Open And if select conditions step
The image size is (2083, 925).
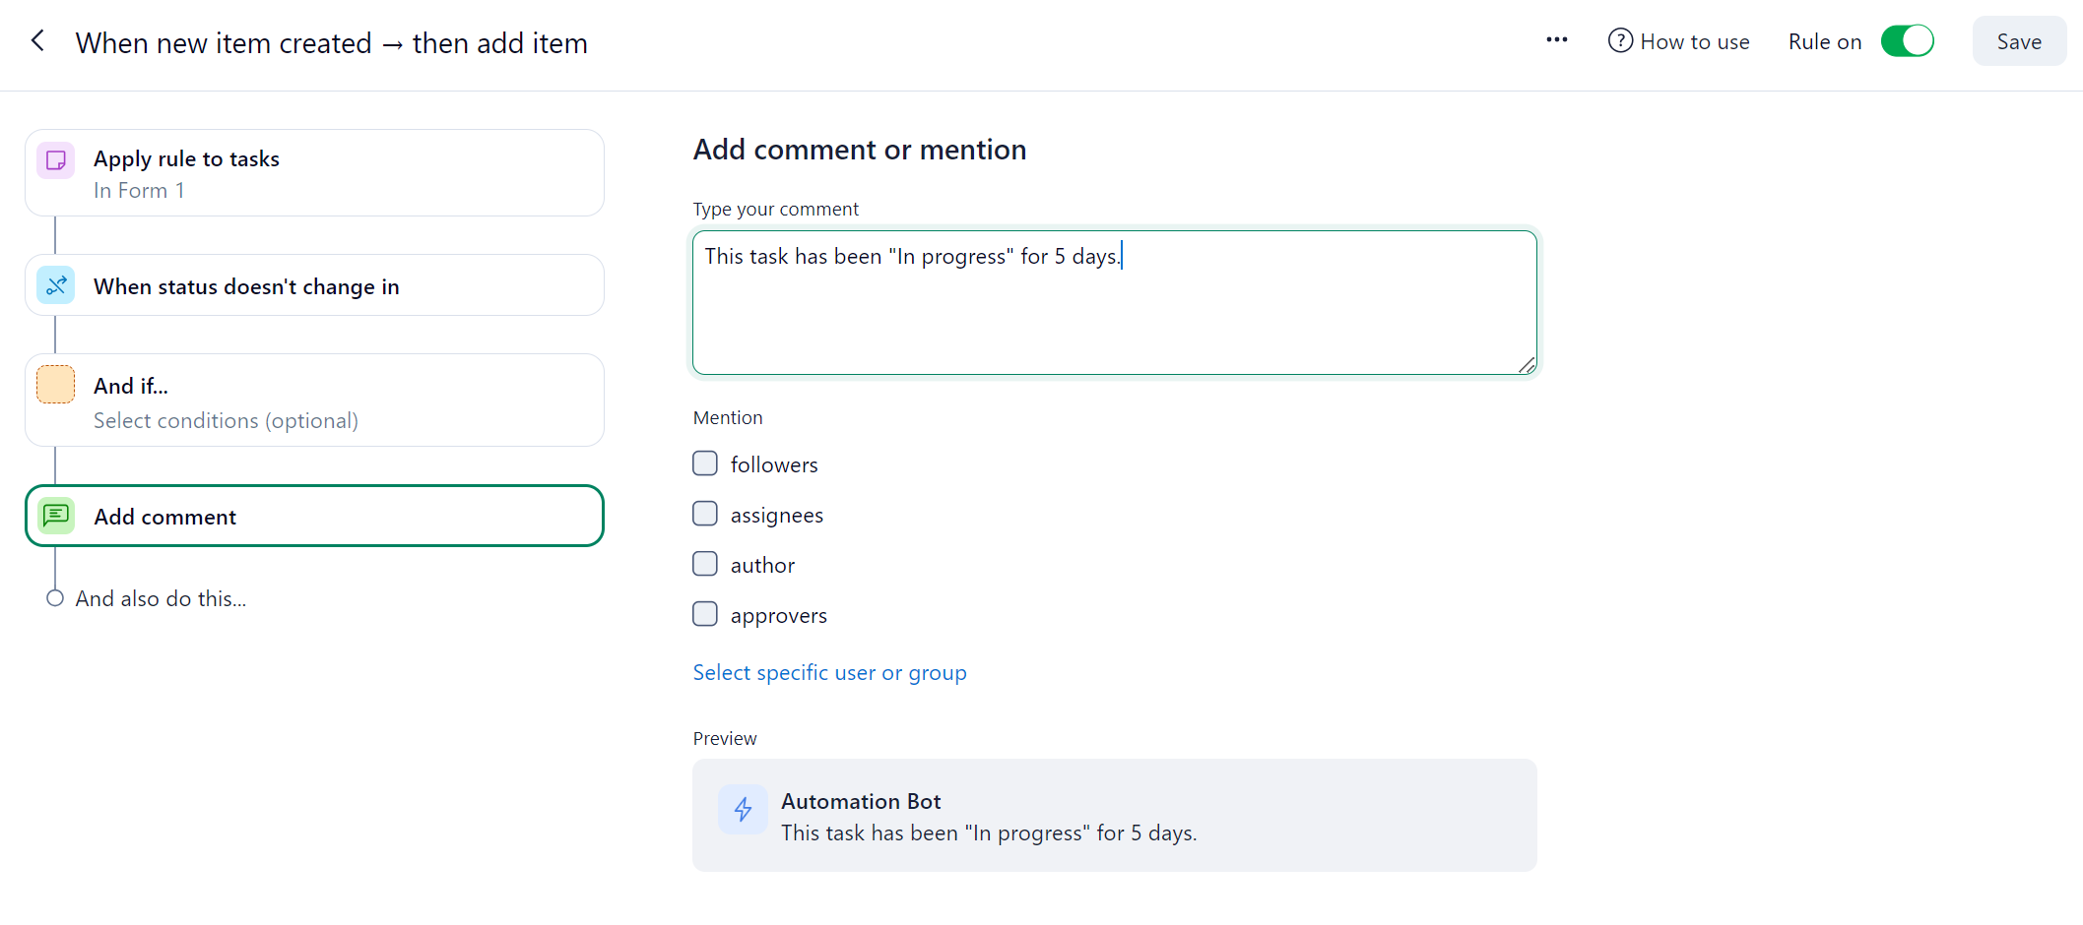[x=314, y=401]
